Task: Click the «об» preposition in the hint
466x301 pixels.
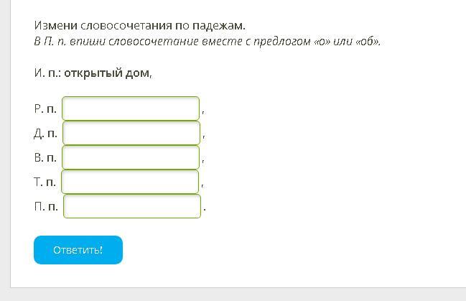Action: tap(367, 42)
